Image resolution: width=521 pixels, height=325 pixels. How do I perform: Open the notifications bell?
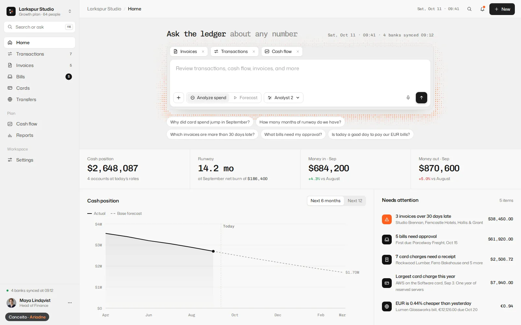click(482, 9)
